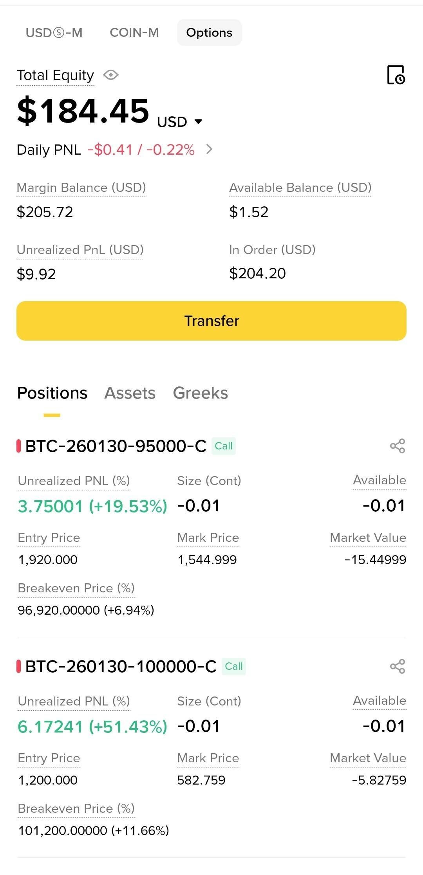Share the BTC-260130-95000-C position
This screenshot has width=423, height=875.
[x=398, y=446]
